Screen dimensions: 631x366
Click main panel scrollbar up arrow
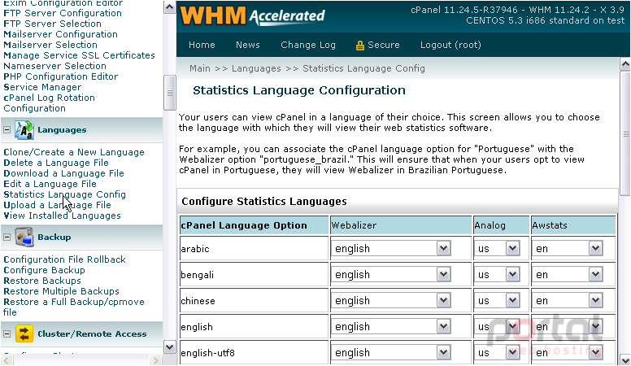click(x=625, y=64)
